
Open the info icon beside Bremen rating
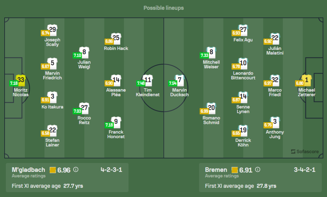258,170
